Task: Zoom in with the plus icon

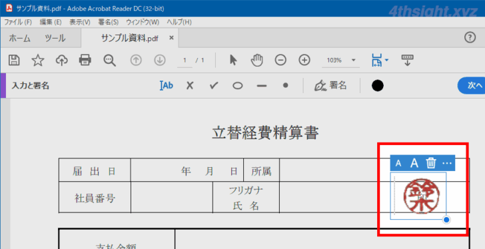Action: [304, 60]
